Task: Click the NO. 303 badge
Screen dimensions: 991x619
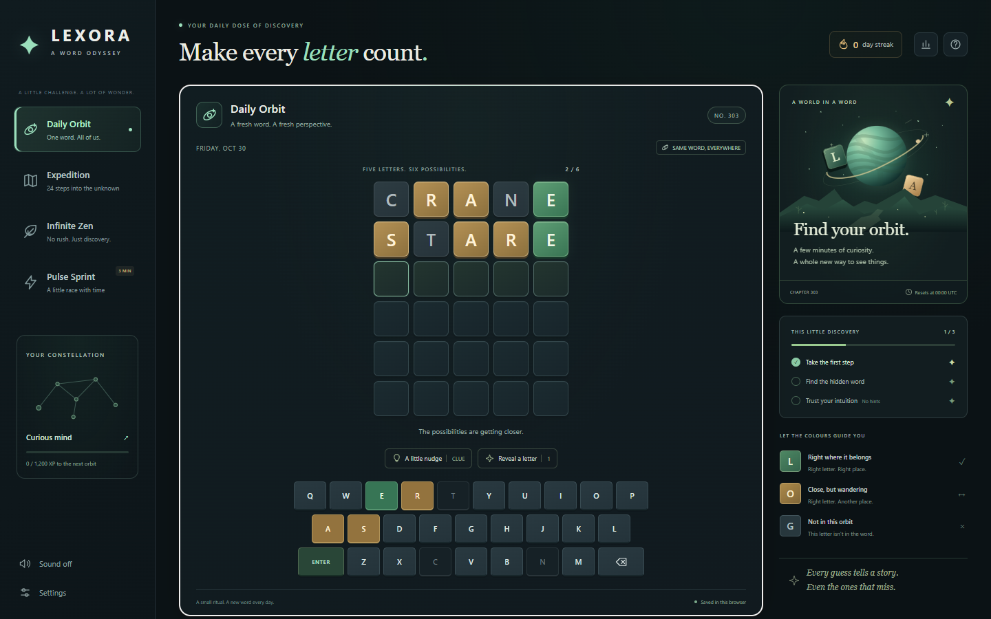Action: [726, 116]
